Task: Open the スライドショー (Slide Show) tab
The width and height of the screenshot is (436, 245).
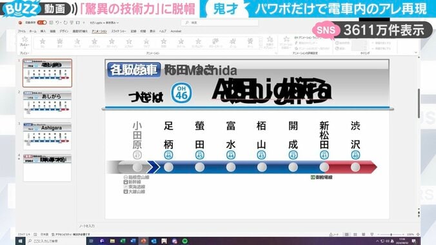Action: [119, 31]
